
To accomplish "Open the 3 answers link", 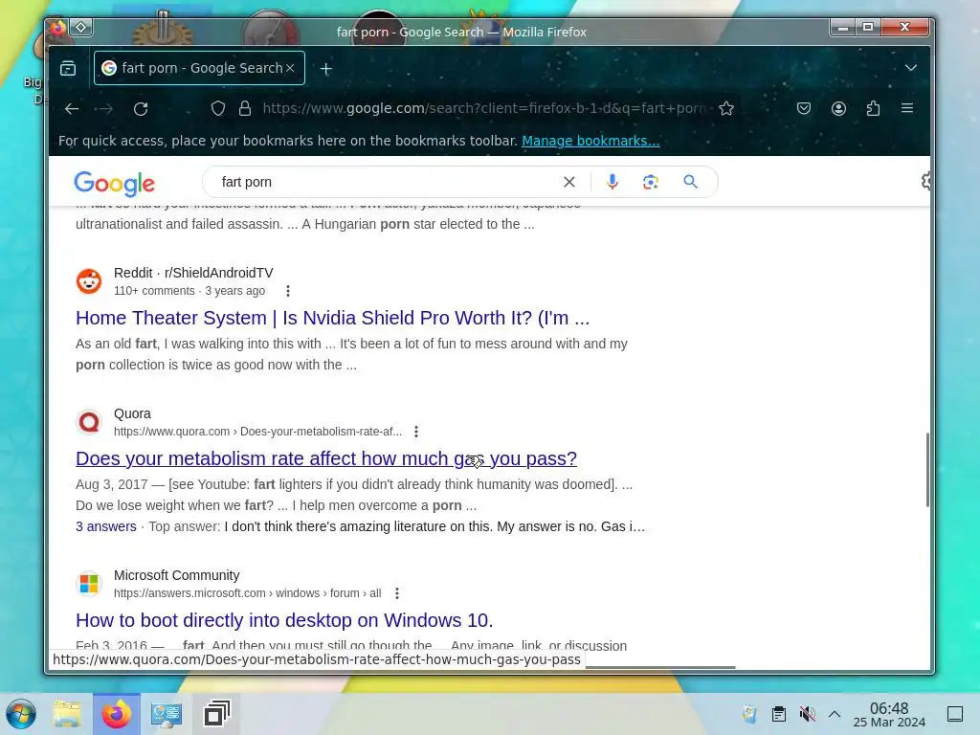I will pos(106,526).
